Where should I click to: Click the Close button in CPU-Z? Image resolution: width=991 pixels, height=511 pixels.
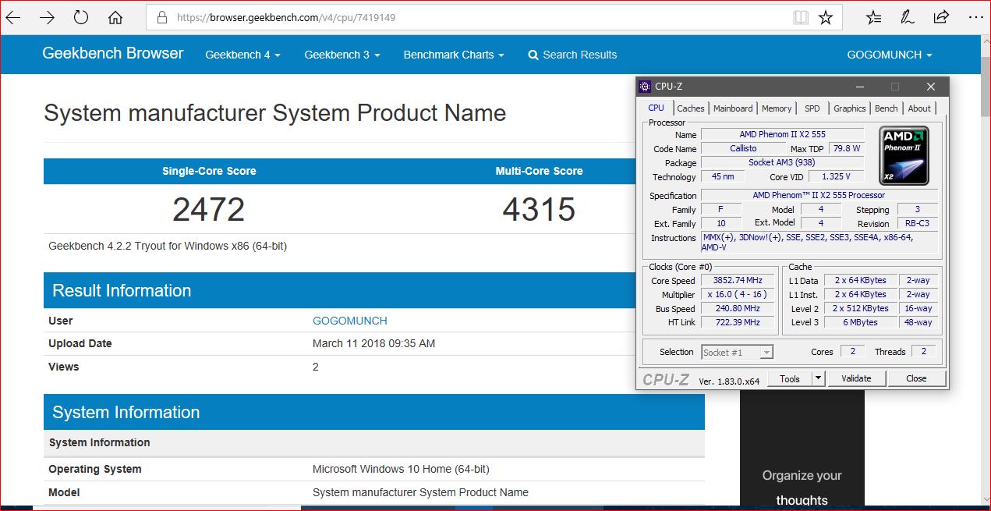pyautogui.click(x=916, y=378)
